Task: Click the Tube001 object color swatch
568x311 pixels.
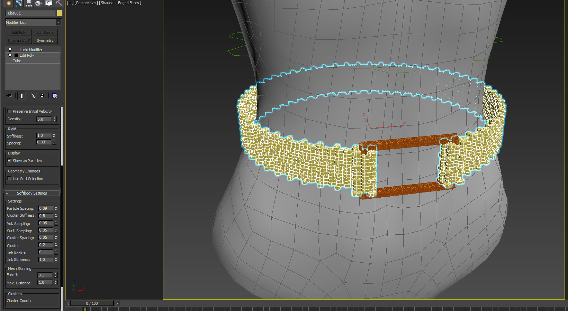Action: 60,13
